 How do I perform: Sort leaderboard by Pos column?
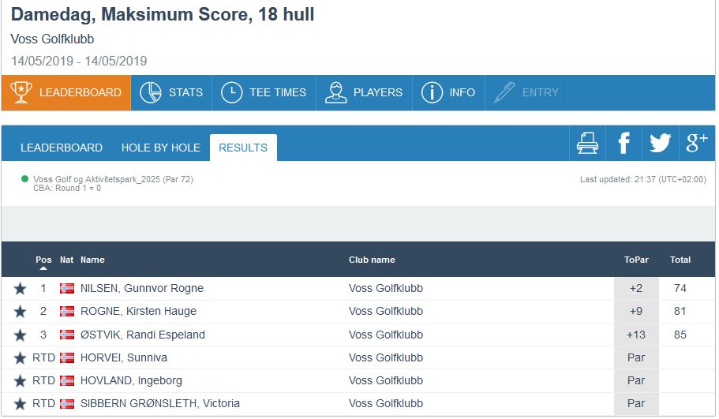[x=43, y=260]
